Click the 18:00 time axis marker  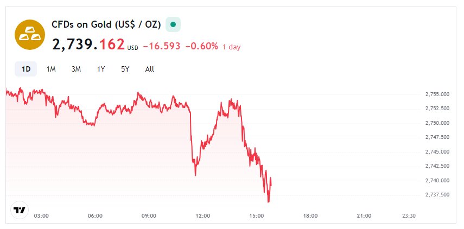tap(310, 215)
